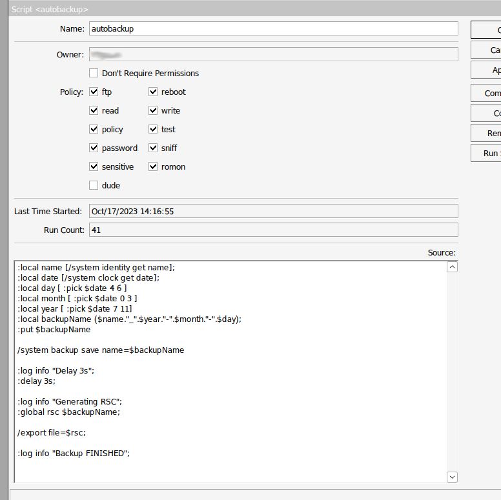Click the Source scroll down arrow
The height and width of the screenshot is (500, 501).
pos(452,476)
